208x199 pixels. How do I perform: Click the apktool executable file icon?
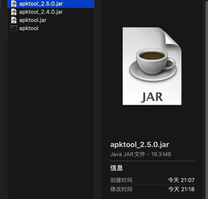[14, 28]
